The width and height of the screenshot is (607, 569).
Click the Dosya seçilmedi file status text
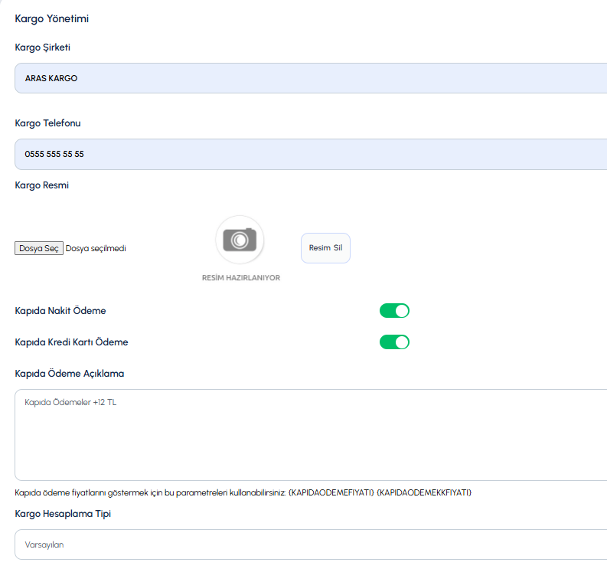coord(96,248)
